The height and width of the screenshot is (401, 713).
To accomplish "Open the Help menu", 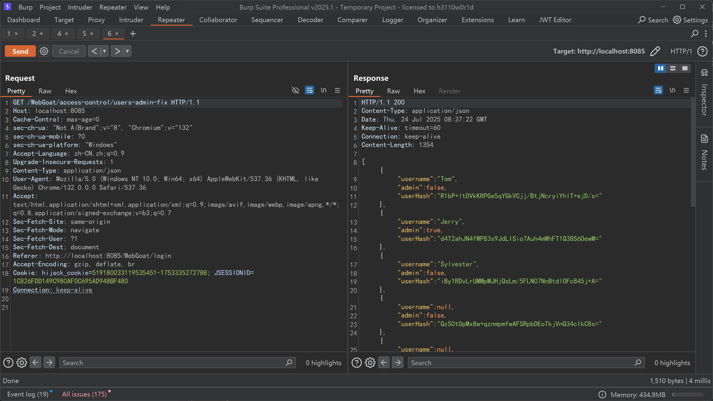I will point(163,7).
